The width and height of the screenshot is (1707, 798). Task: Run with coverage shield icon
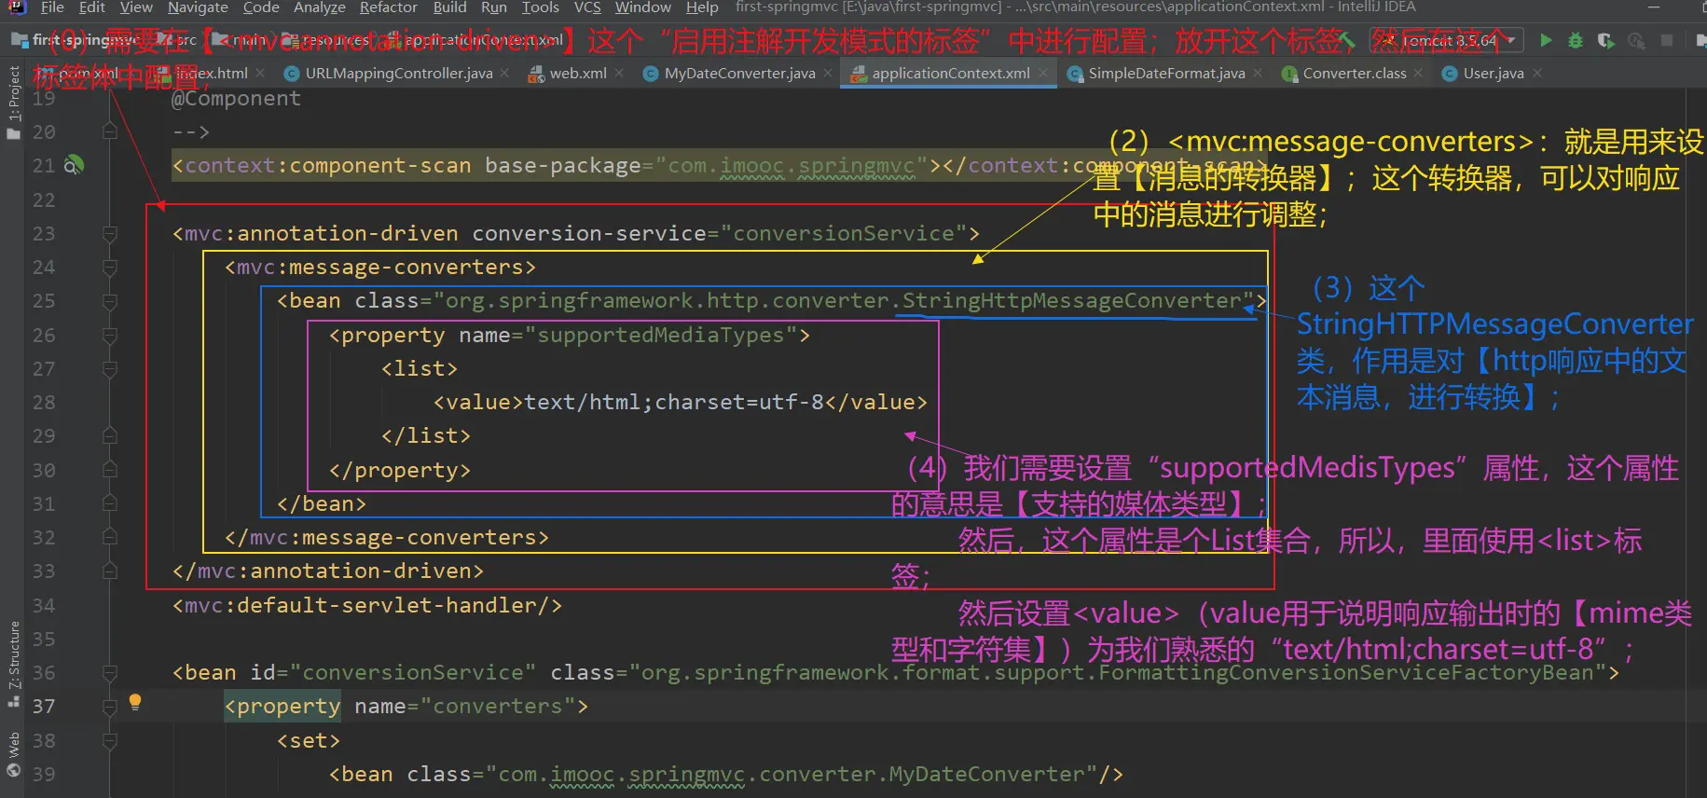click(x=1605, y=40)
